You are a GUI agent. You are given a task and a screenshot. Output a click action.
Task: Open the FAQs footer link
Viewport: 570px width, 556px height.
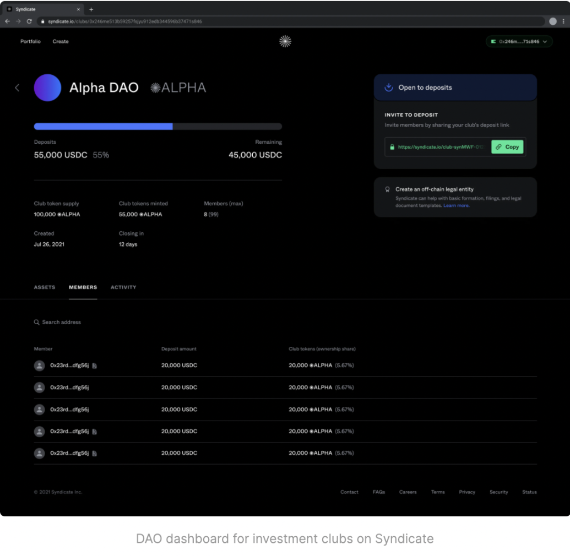[x=378, y=492]
